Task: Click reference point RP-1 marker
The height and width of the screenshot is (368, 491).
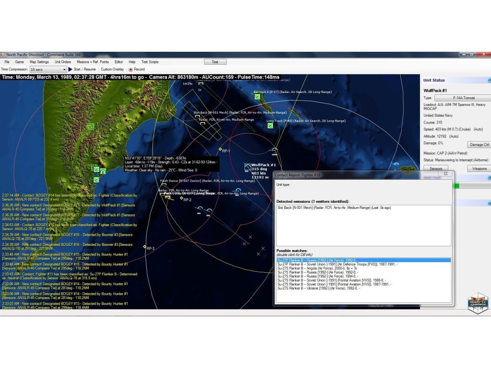Action: pyautogui.click(x=221, y=149)
